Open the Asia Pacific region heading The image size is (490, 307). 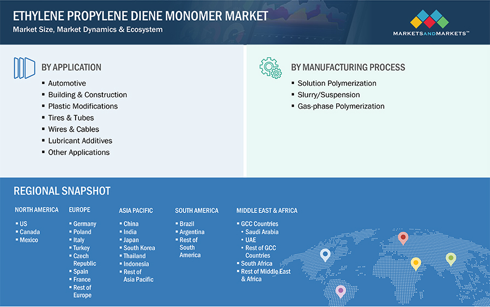point(136,210)
